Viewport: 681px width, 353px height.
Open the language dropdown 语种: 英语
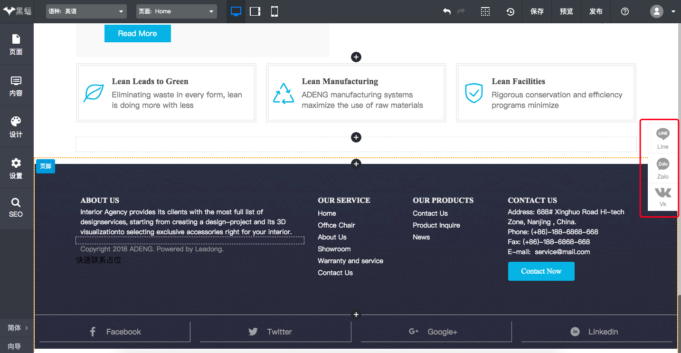[86, 11]
